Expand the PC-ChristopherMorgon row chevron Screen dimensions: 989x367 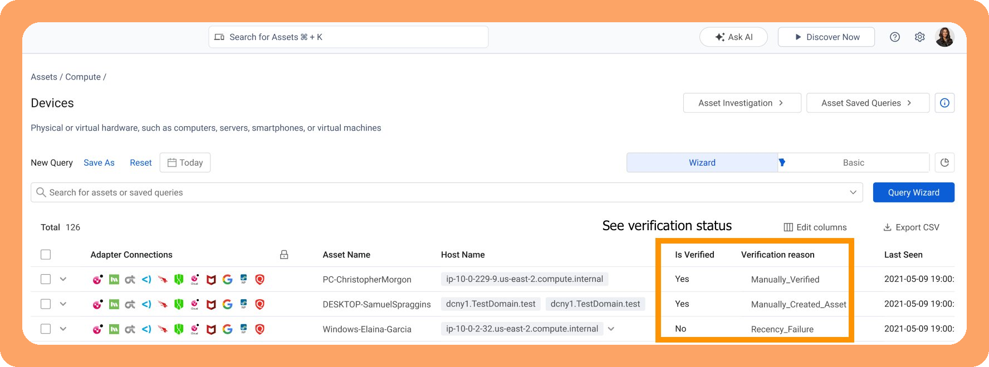point(63,279)
